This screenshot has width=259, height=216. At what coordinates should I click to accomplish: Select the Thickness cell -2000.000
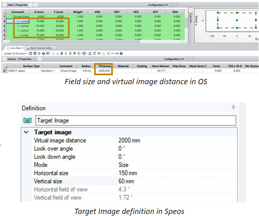click(x=104, y=71)
